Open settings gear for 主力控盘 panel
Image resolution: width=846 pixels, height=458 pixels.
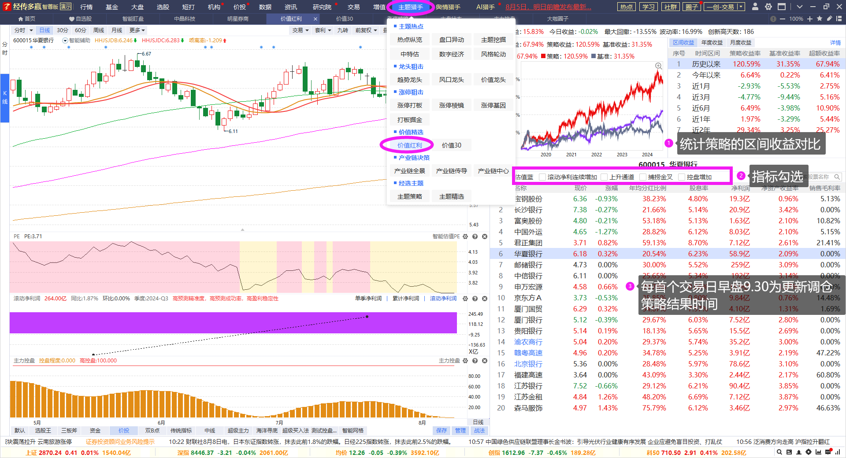tap(465, 361)
